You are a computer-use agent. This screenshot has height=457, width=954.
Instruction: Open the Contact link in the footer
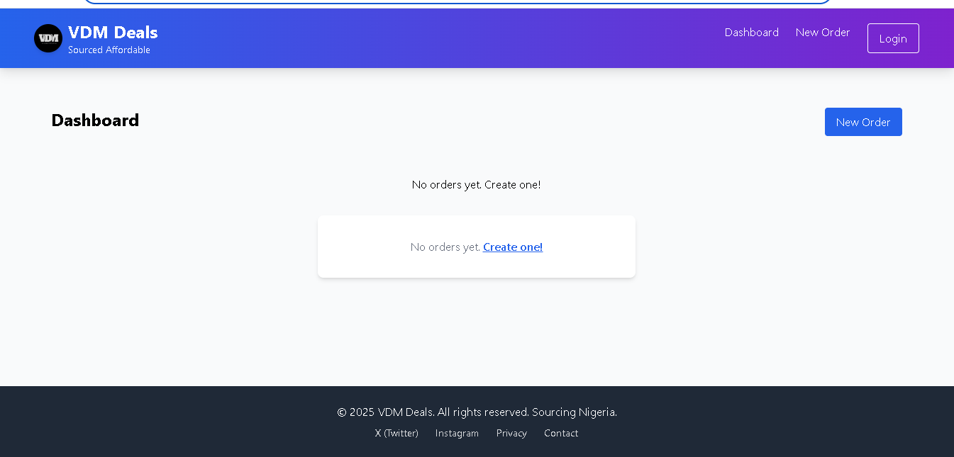tap(560, 433)
